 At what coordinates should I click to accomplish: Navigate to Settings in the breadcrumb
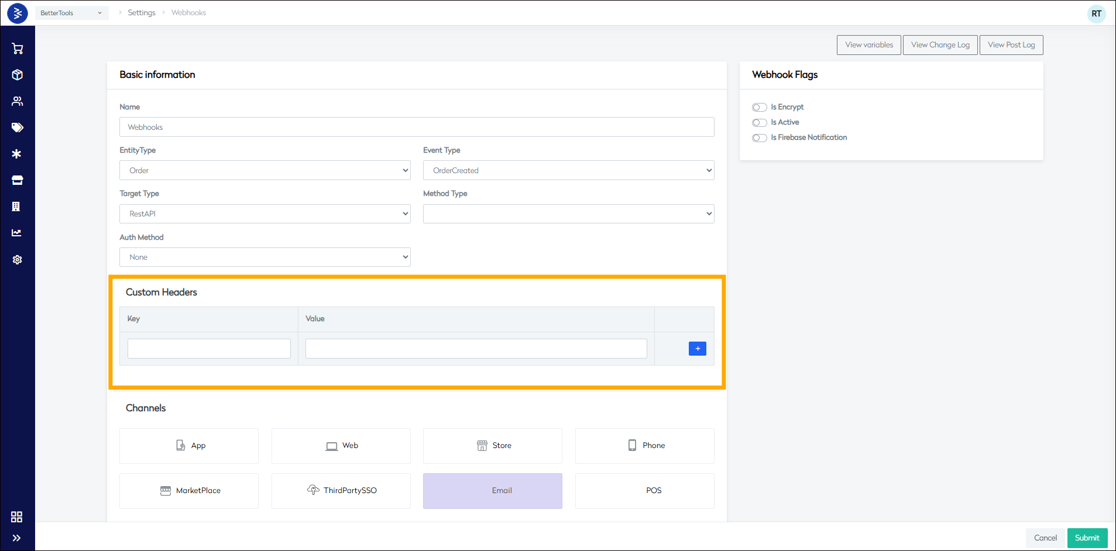[x=141, y=12]
